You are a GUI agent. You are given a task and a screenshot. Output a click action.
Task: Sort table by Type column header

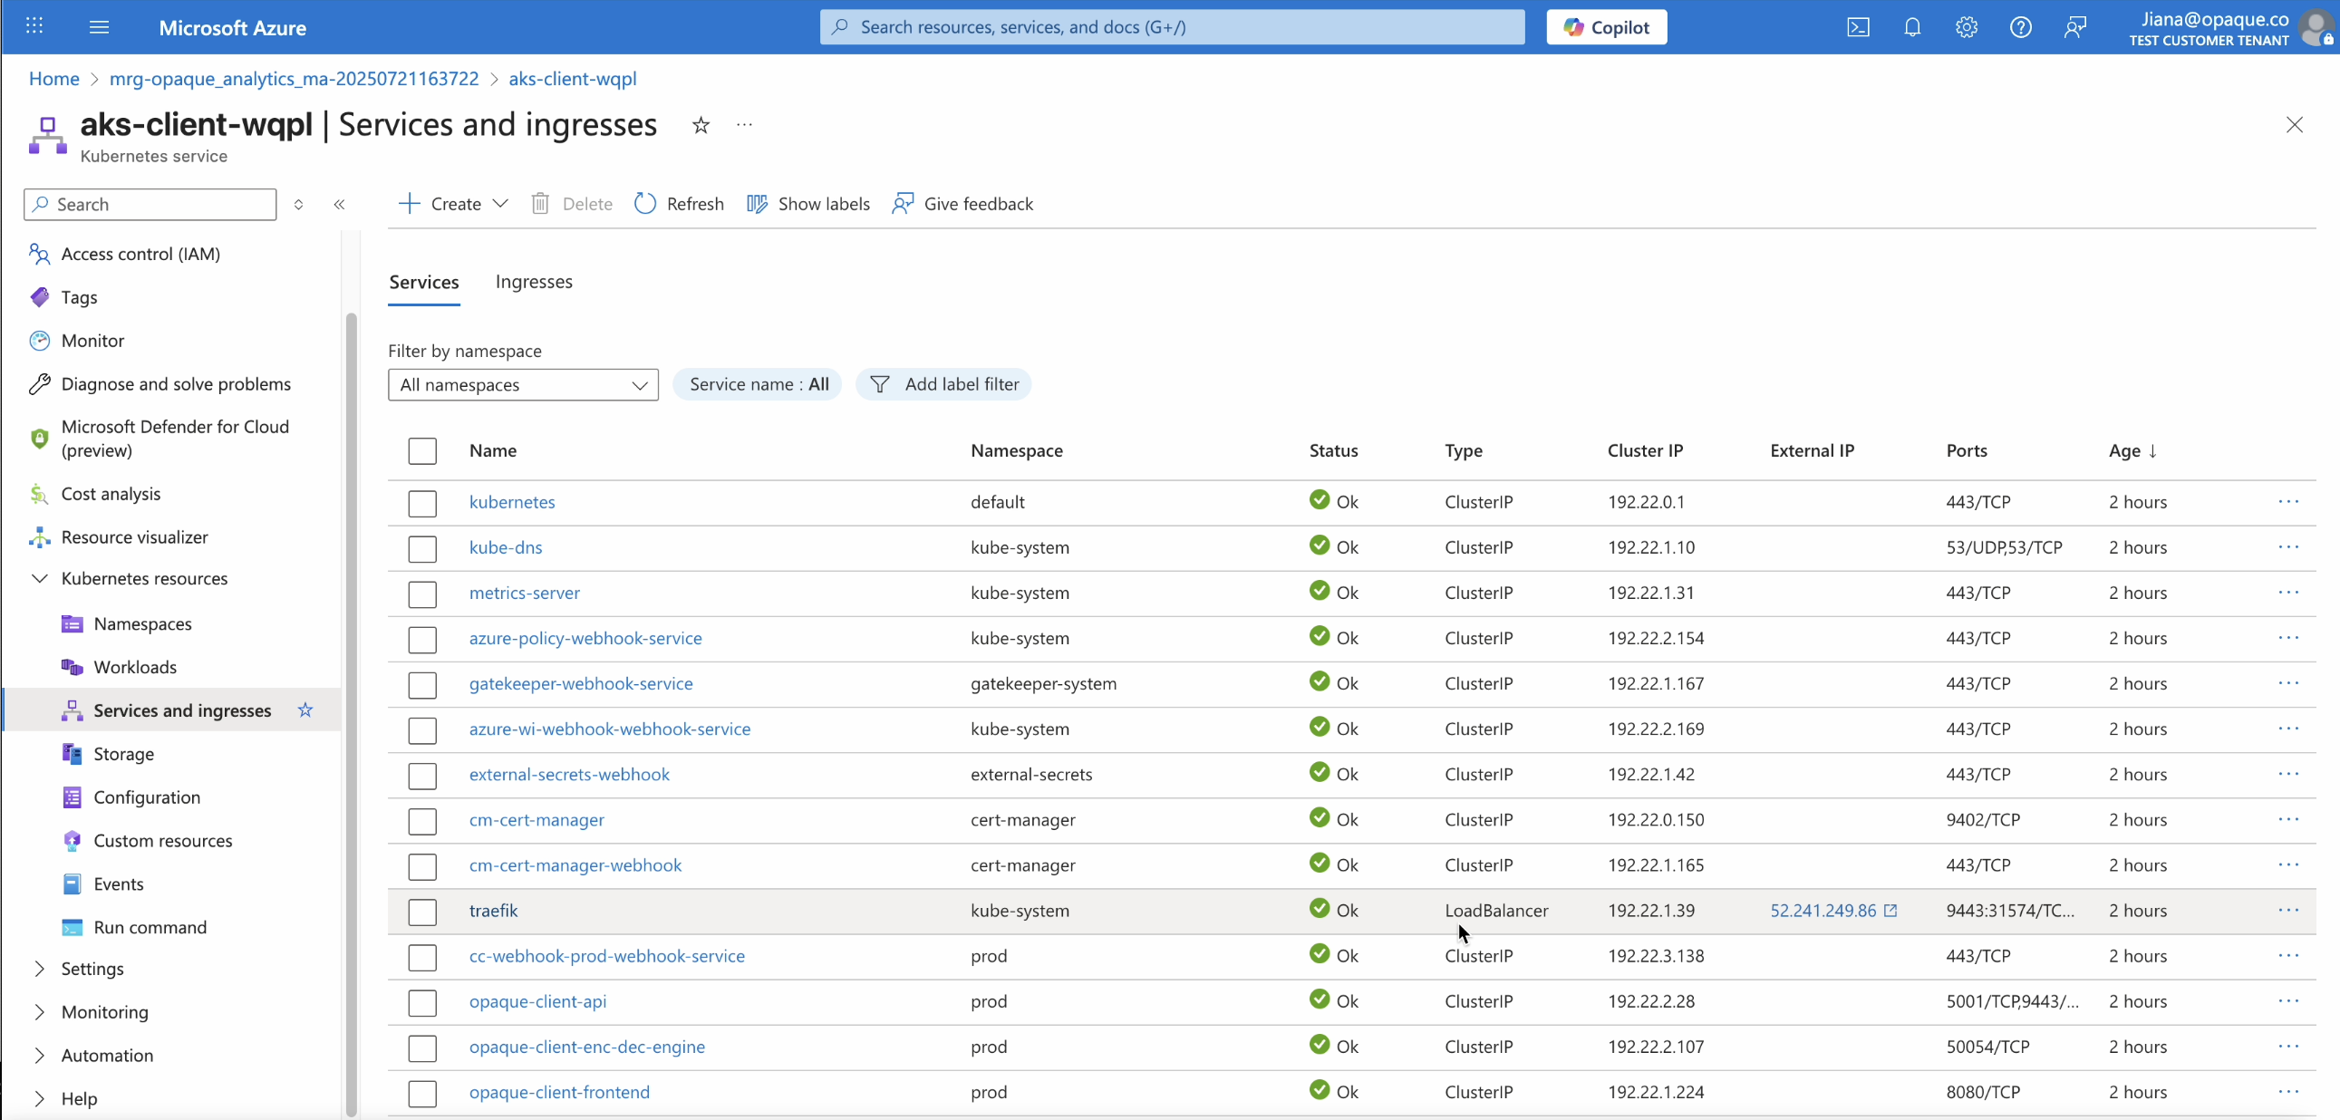(x=1464, y=450)
